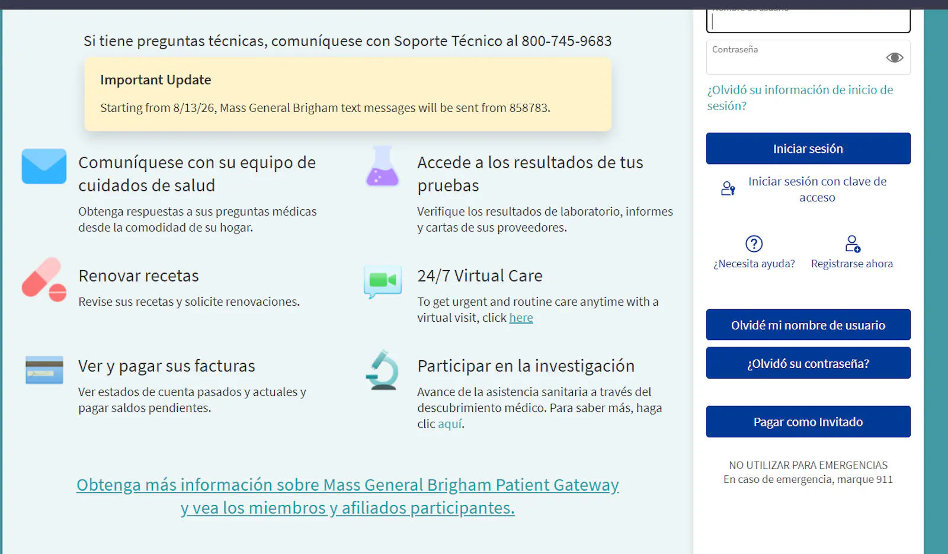
Task: Click the microscope research icon
Action: pos(383,370)
